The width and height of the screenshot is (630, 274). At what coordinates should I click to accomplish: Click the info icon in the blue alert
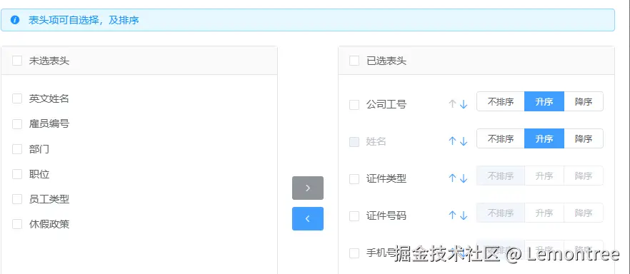(15, 20)
